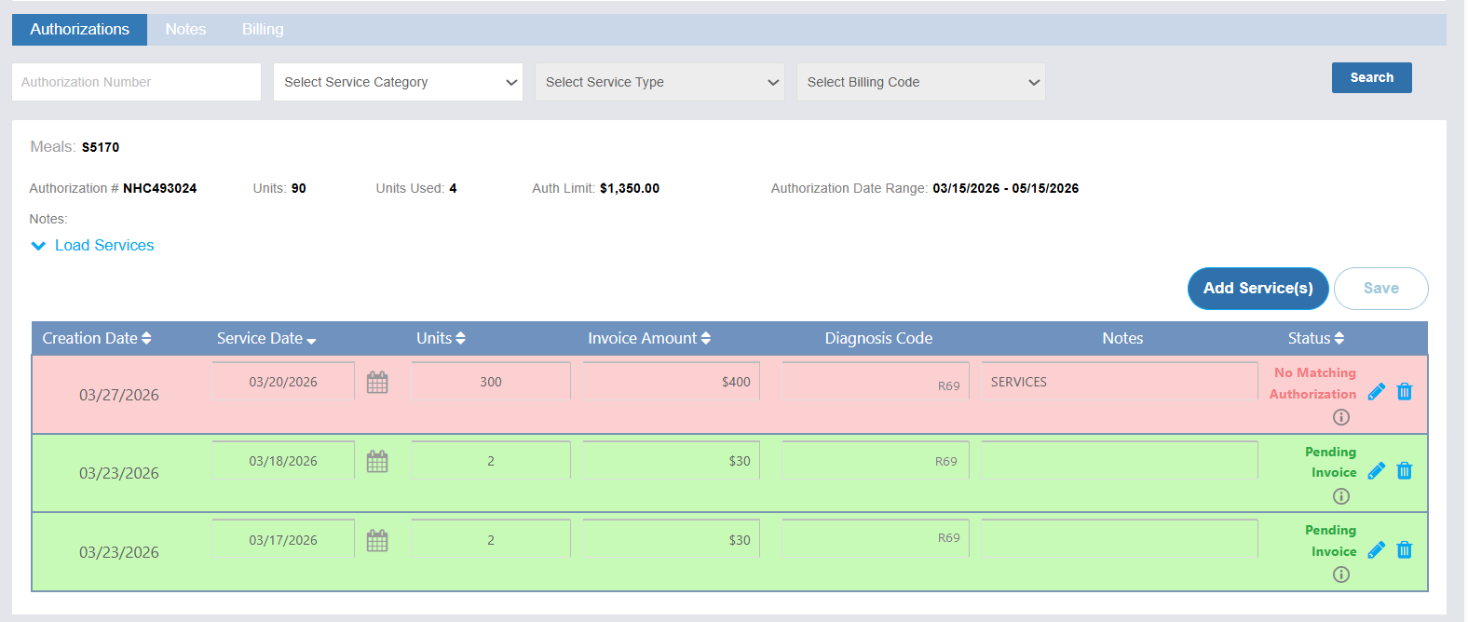
Task: Switch to the Billing tab
Action: pos(263,30)
